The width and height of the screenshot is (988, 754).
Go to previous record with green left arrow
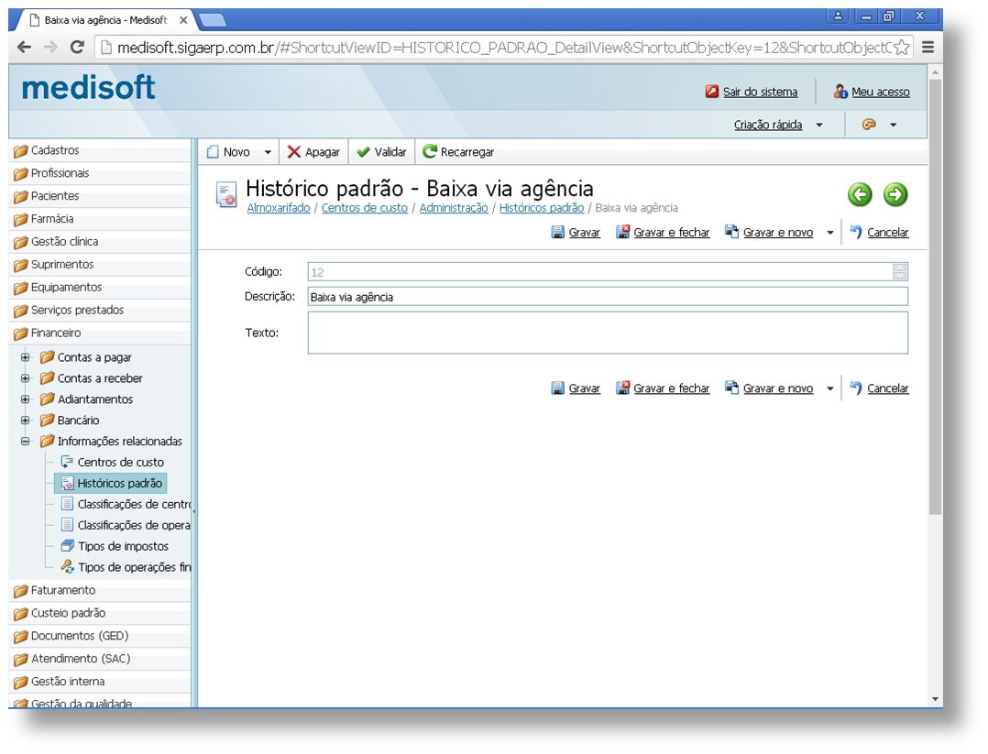[x=860, y=194]
